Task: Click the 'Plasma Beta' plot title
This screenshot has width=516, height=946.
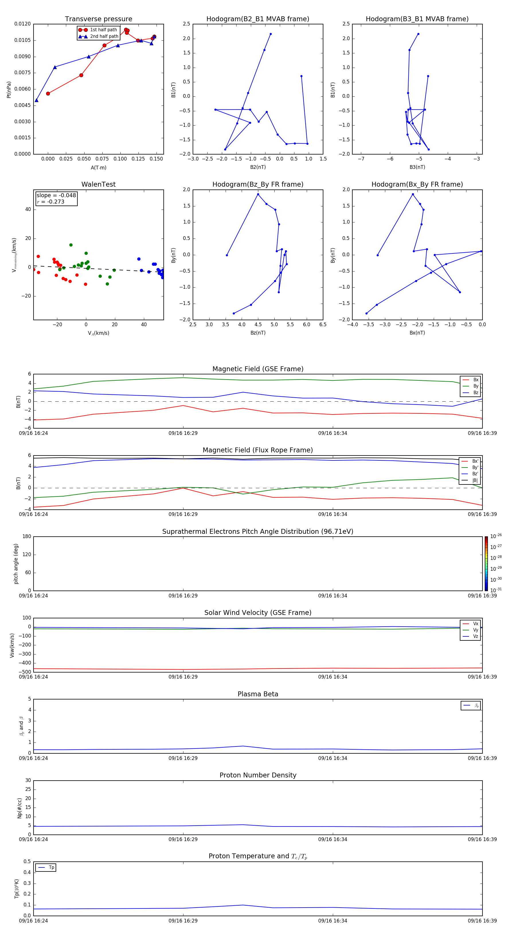Action: (x=258, y=694)
